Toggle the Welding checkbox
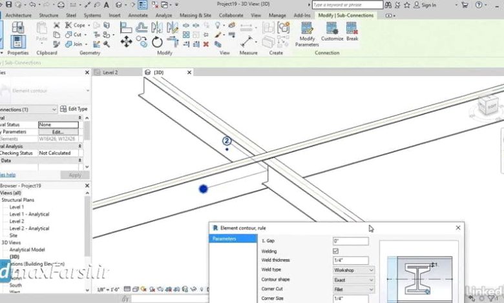504x303 pixels. [x=335, y=251]
